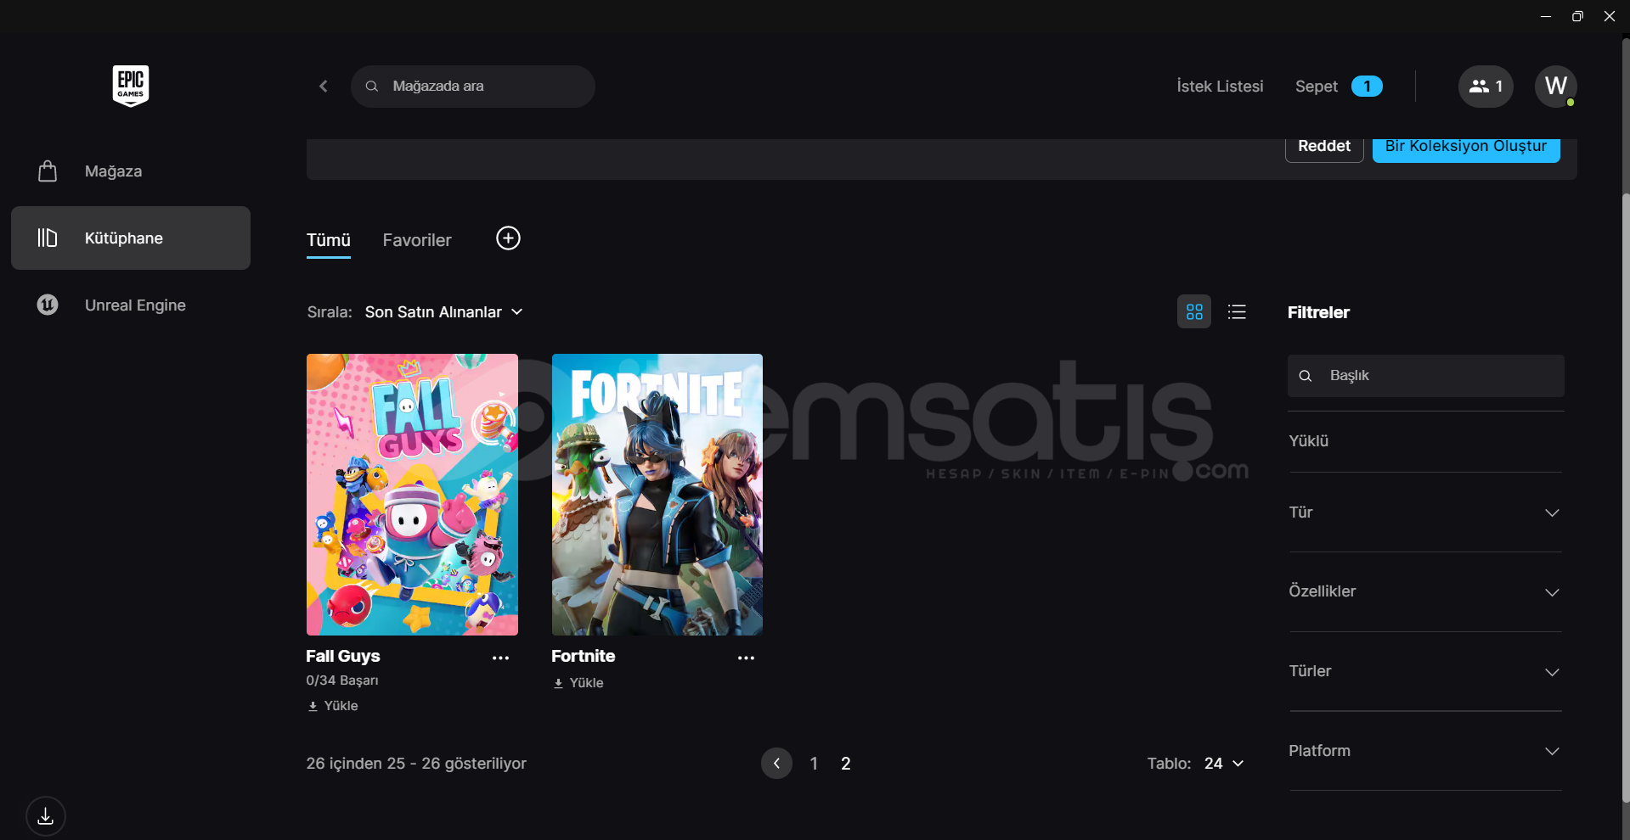Open the friends list icon

tap(1486, 87)
